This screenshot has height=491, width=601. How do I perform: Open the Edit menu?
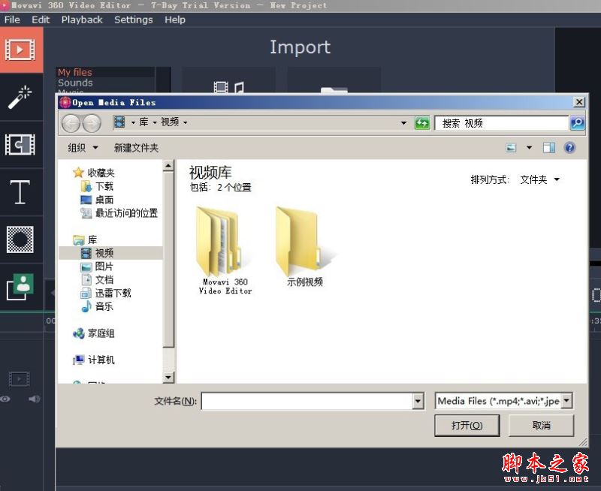pos(41,20)
